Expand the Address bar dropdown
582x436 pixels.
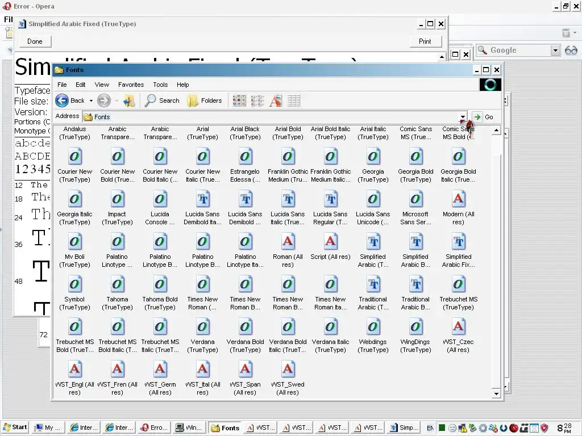click(463, 117)
